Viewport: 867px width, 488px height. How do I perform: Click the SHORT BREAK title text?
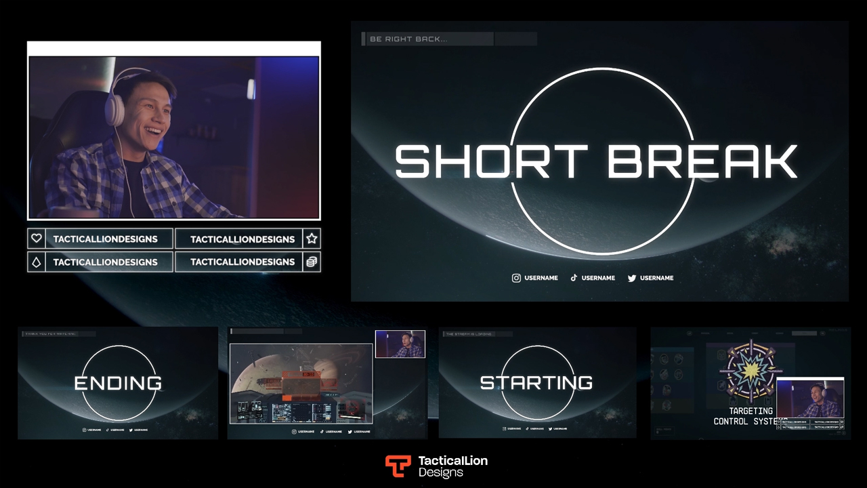(596, 161)
